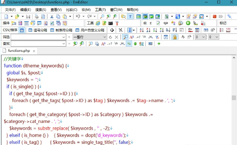Screen dimensions: 237x145
Task: Sort lines Z to A descending
Action: pos(148,30)
